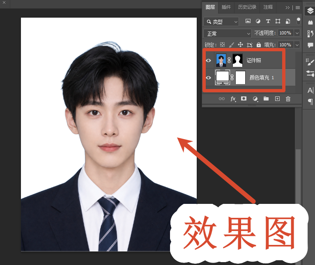The image size is (315, 265).
Task: Filter layers by type (T) icon
Action: point(268,21)
